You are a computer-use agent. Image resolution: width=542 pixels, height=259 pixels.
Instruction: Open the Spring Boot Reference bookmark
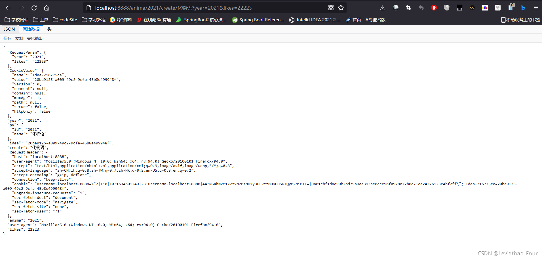[x=258, y=20]
